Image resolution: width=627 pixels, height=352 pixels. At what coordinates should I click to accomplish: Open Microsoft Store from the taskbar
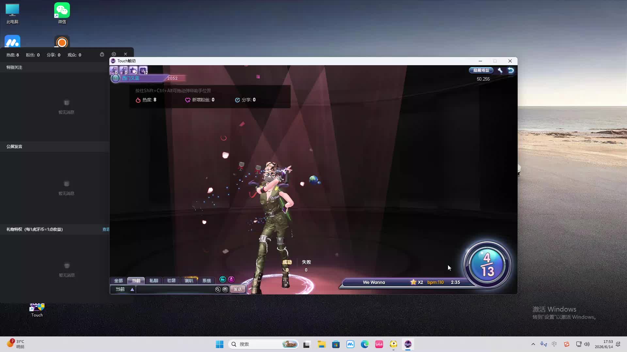pos(336,344)
